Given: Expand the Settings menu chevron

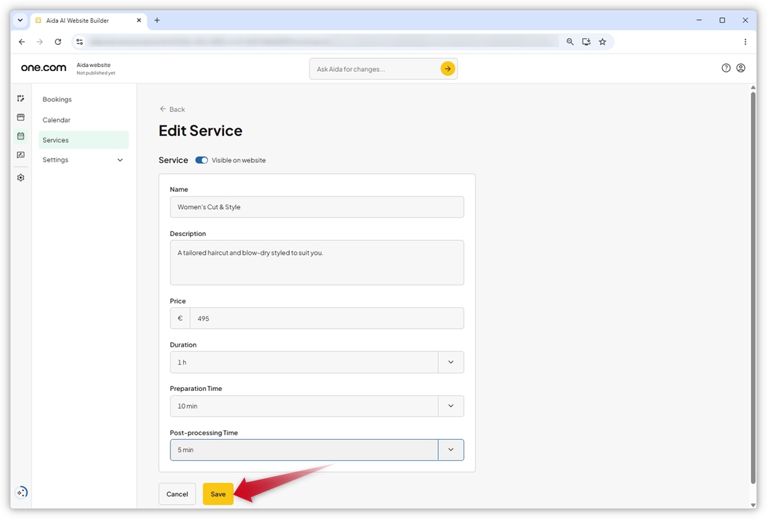Looking at the screenshot, I should [x=120, y=160].
